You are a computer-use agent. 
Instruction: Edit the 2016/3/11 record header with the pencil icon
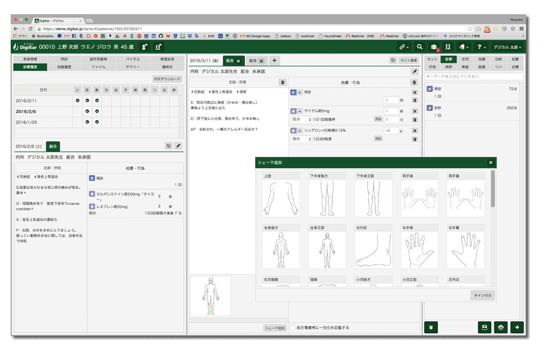point(415,71)
